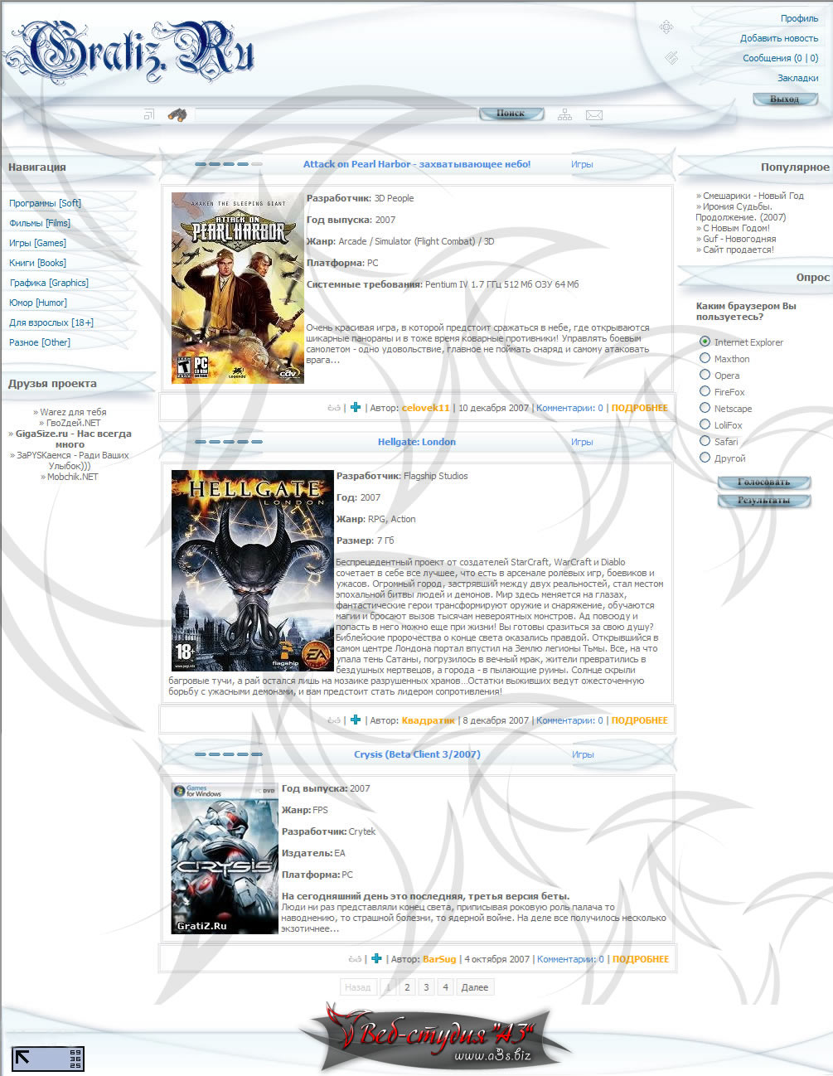The height and width of the screenshot is (1076, 833).
Task: Click glasses icon in Pearl Harbor post footer
Action: pos(334,408)
